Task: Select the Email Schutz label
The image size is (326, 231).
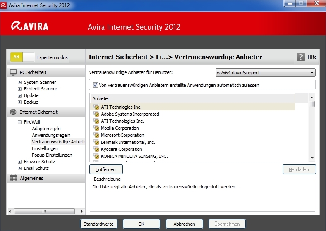Action: (x=36, y=169)
